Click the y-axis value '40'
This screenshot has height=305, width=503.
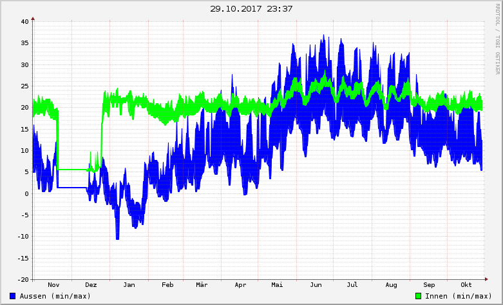click(x=25, y=22)
